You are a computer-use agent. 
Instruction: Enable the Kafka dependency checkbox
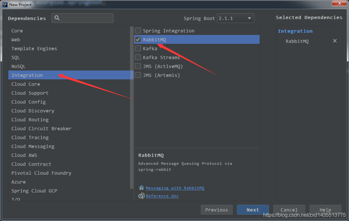pyautogui.click(x=138, y=48)
